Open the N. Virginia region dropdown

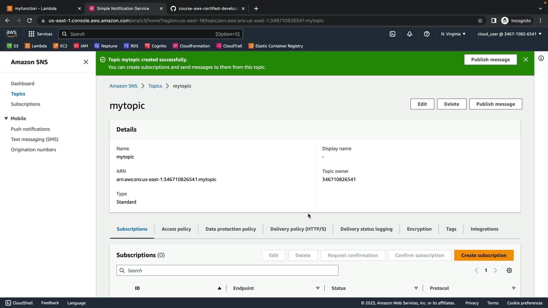pos(453,34)
